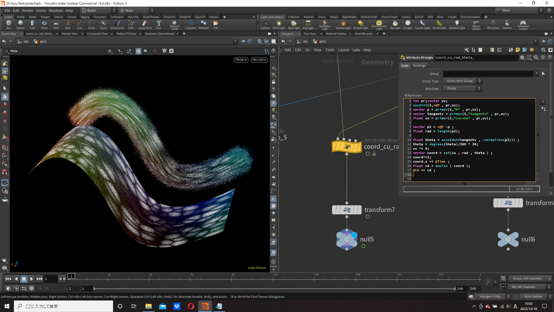Click the Sphere shelf tool

click(20, 25)
